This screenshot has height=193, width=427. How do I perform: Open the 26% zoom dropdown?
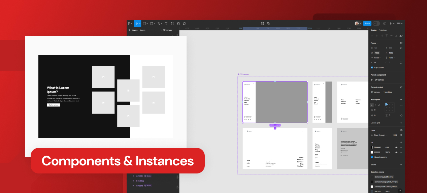(399, 24)
